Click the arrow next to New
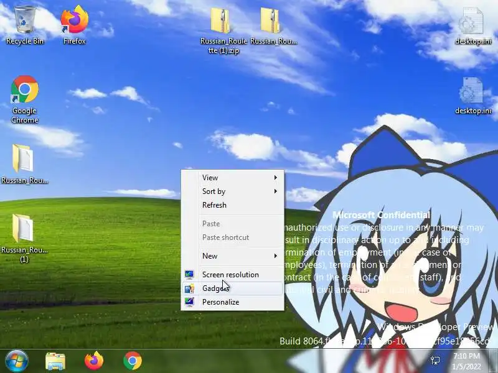Image resolution: width=498 pixels, height=373 pixels. point(276,256)
